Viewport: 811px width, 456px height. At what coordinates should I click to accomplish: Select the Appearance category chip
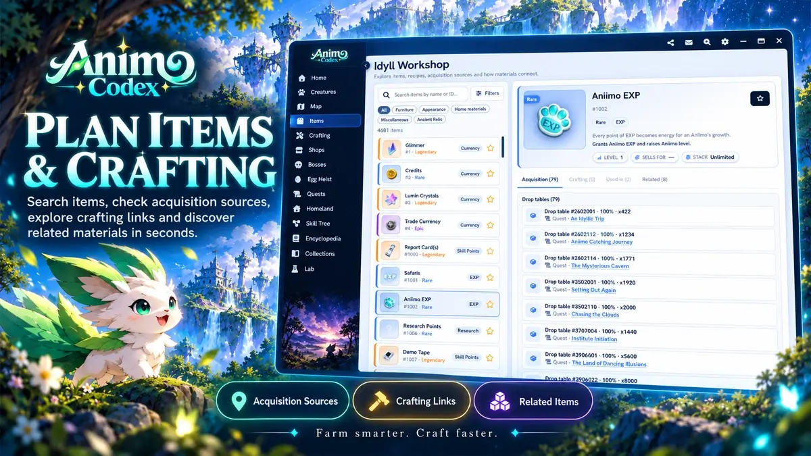[434, 109]
